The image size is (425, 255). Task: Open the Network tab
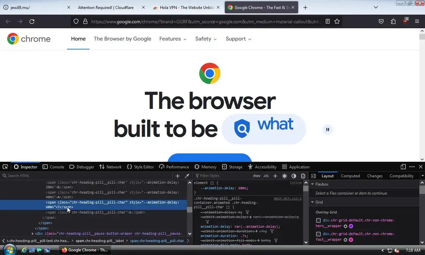click(111, 167)
